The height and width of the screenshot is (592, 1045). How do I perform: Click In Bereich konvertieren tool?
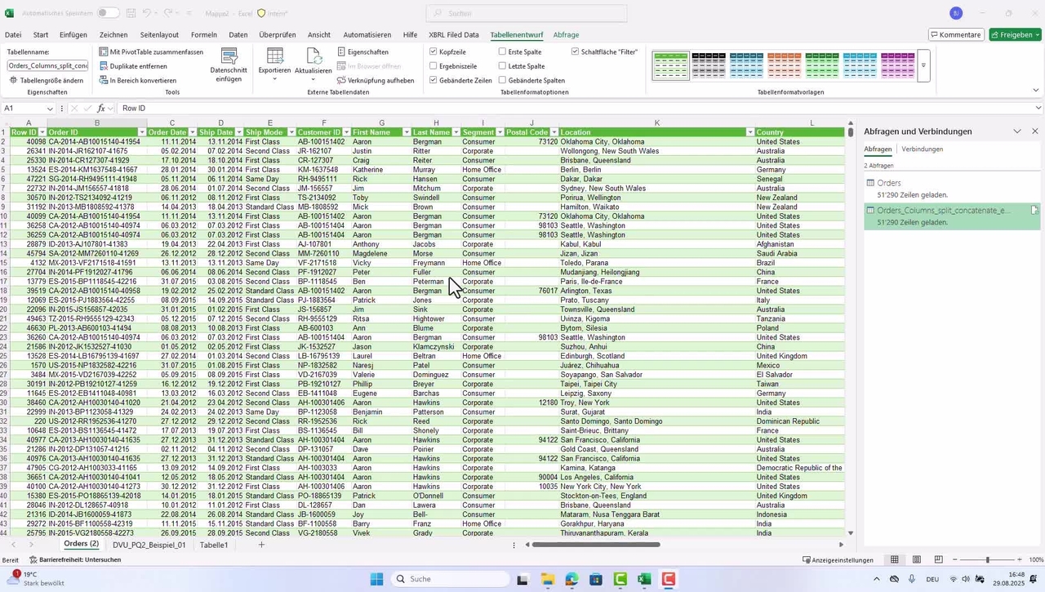(137, 80)
